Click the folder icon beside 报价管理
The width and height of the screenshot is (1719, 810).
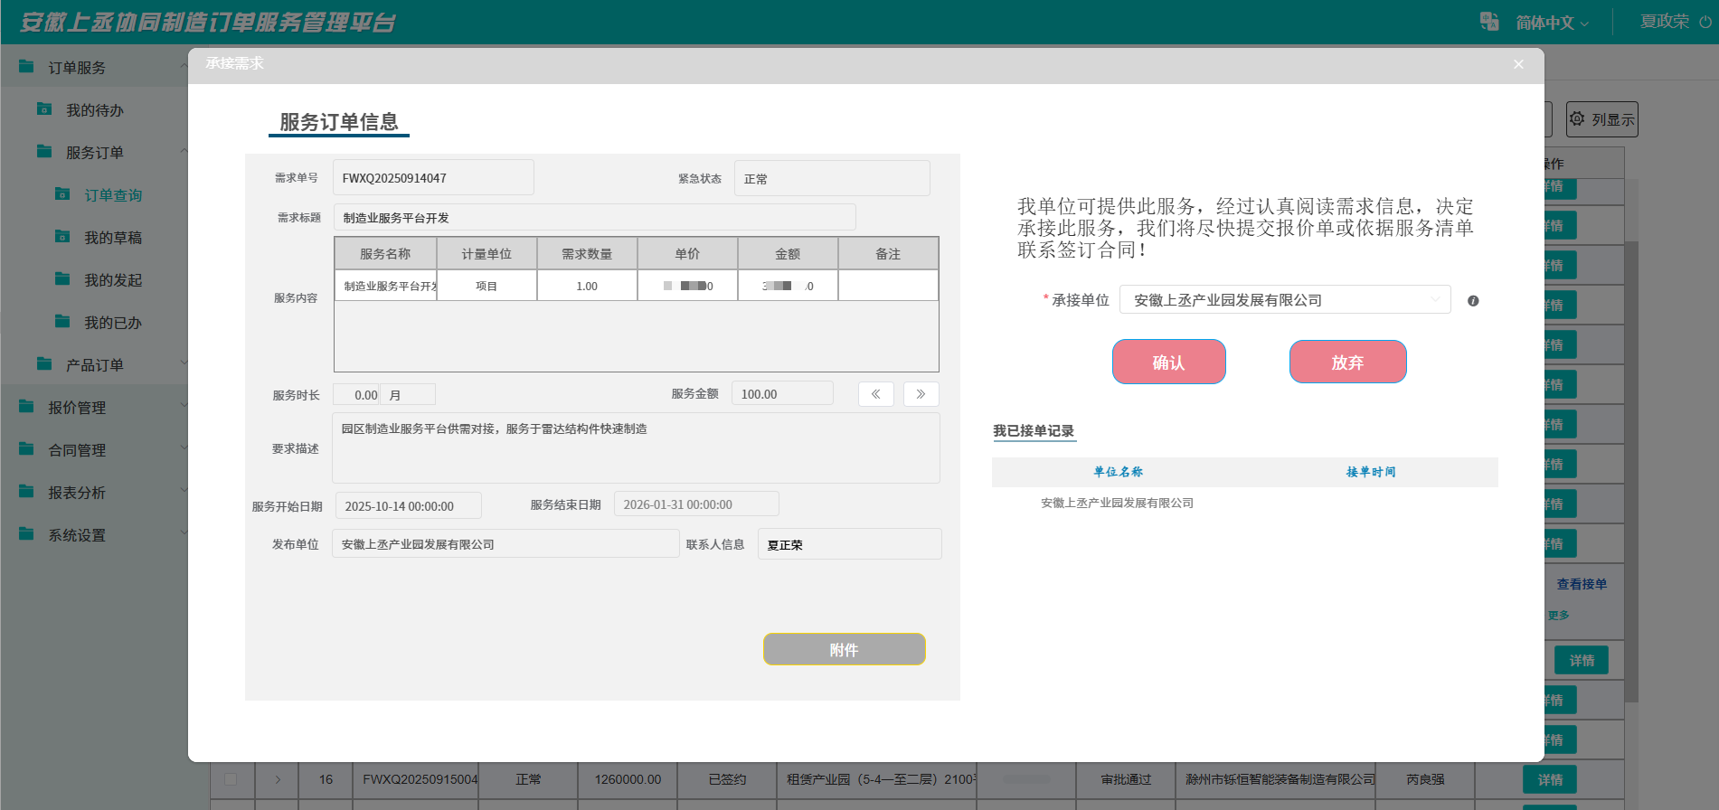click(26, 407)
